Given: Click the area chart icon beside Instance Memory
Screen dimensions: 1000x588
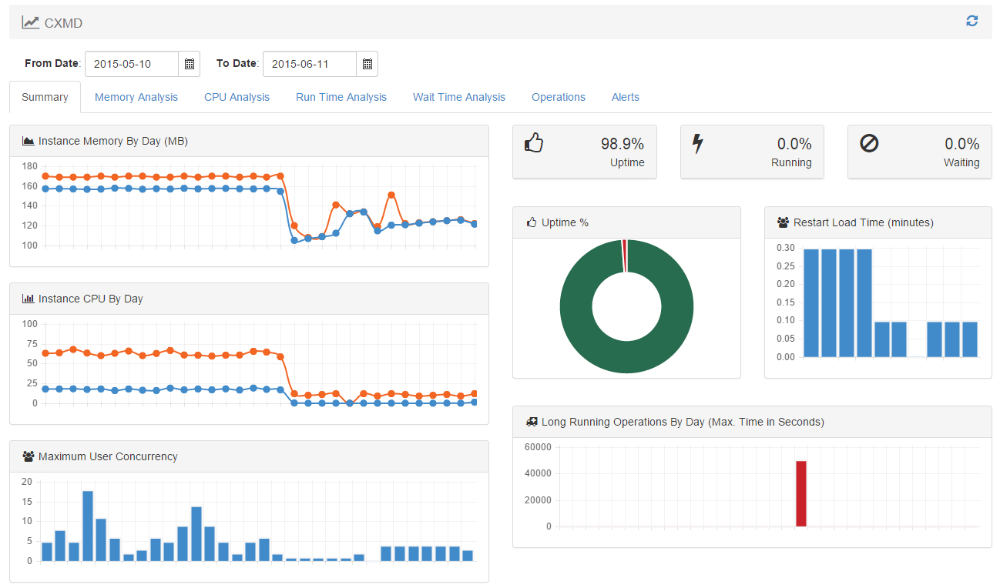Looking at the screenshot, I should click(29, 141).
